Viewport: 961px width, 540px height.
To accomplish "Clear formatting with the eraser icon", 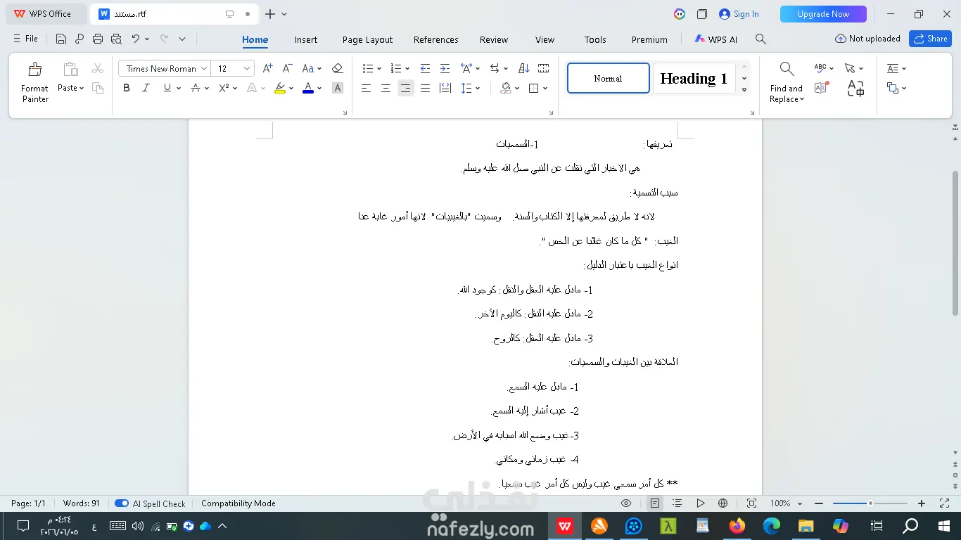I will 338,68.
